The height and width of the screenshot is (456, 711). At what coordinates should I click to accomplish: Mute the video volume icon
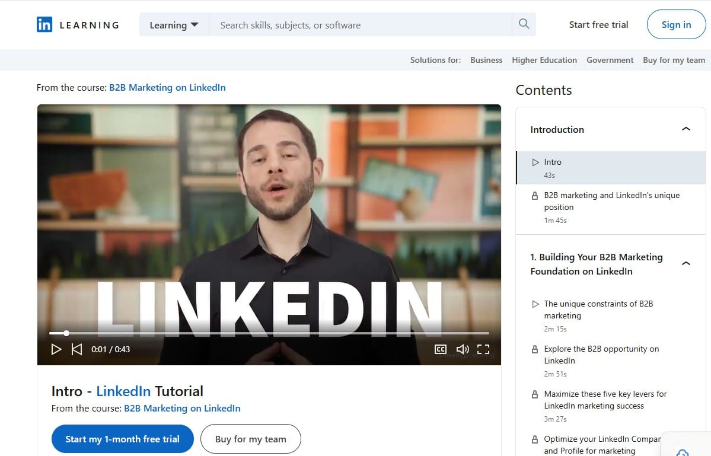pyautogui.click(x=463, y=349)
